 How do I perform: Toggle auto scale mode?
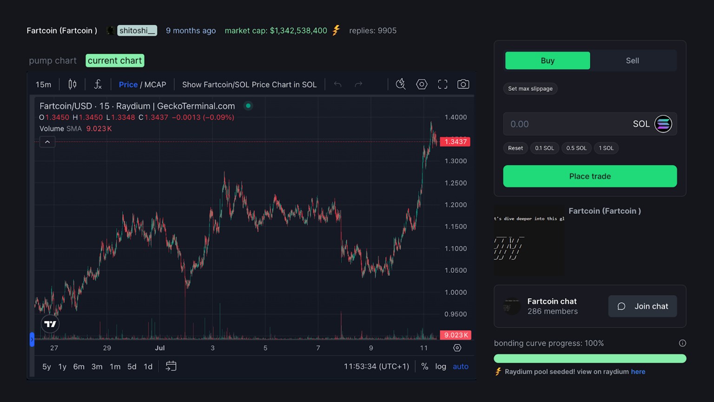pos(461,366)
